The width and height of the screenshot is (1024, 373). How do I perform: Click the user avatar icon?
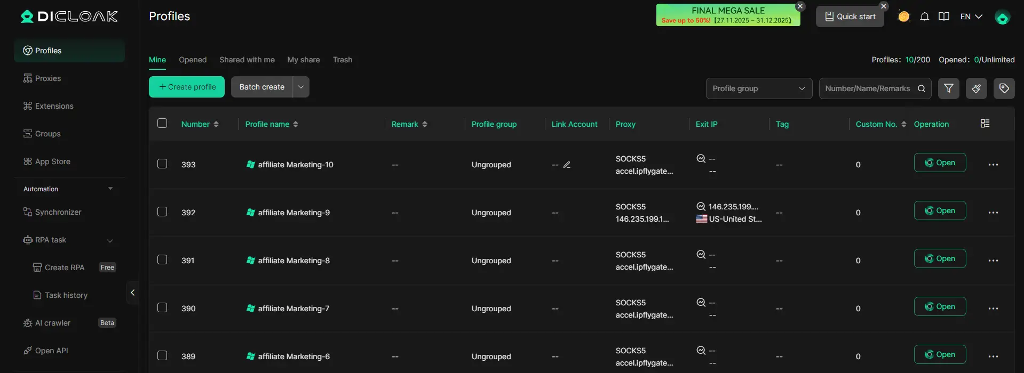[1002, 18]
